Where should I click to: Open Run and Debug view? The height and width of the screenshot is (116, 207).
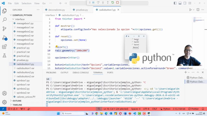point(4,38)
